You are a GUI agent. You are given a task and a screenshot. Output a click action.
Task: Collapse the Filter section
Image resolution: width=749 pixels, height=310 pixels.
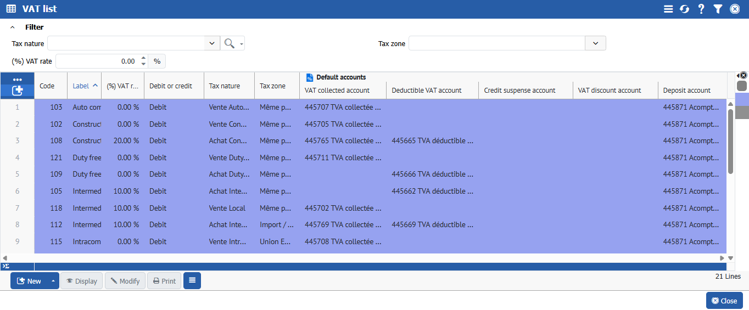[13, 27]
